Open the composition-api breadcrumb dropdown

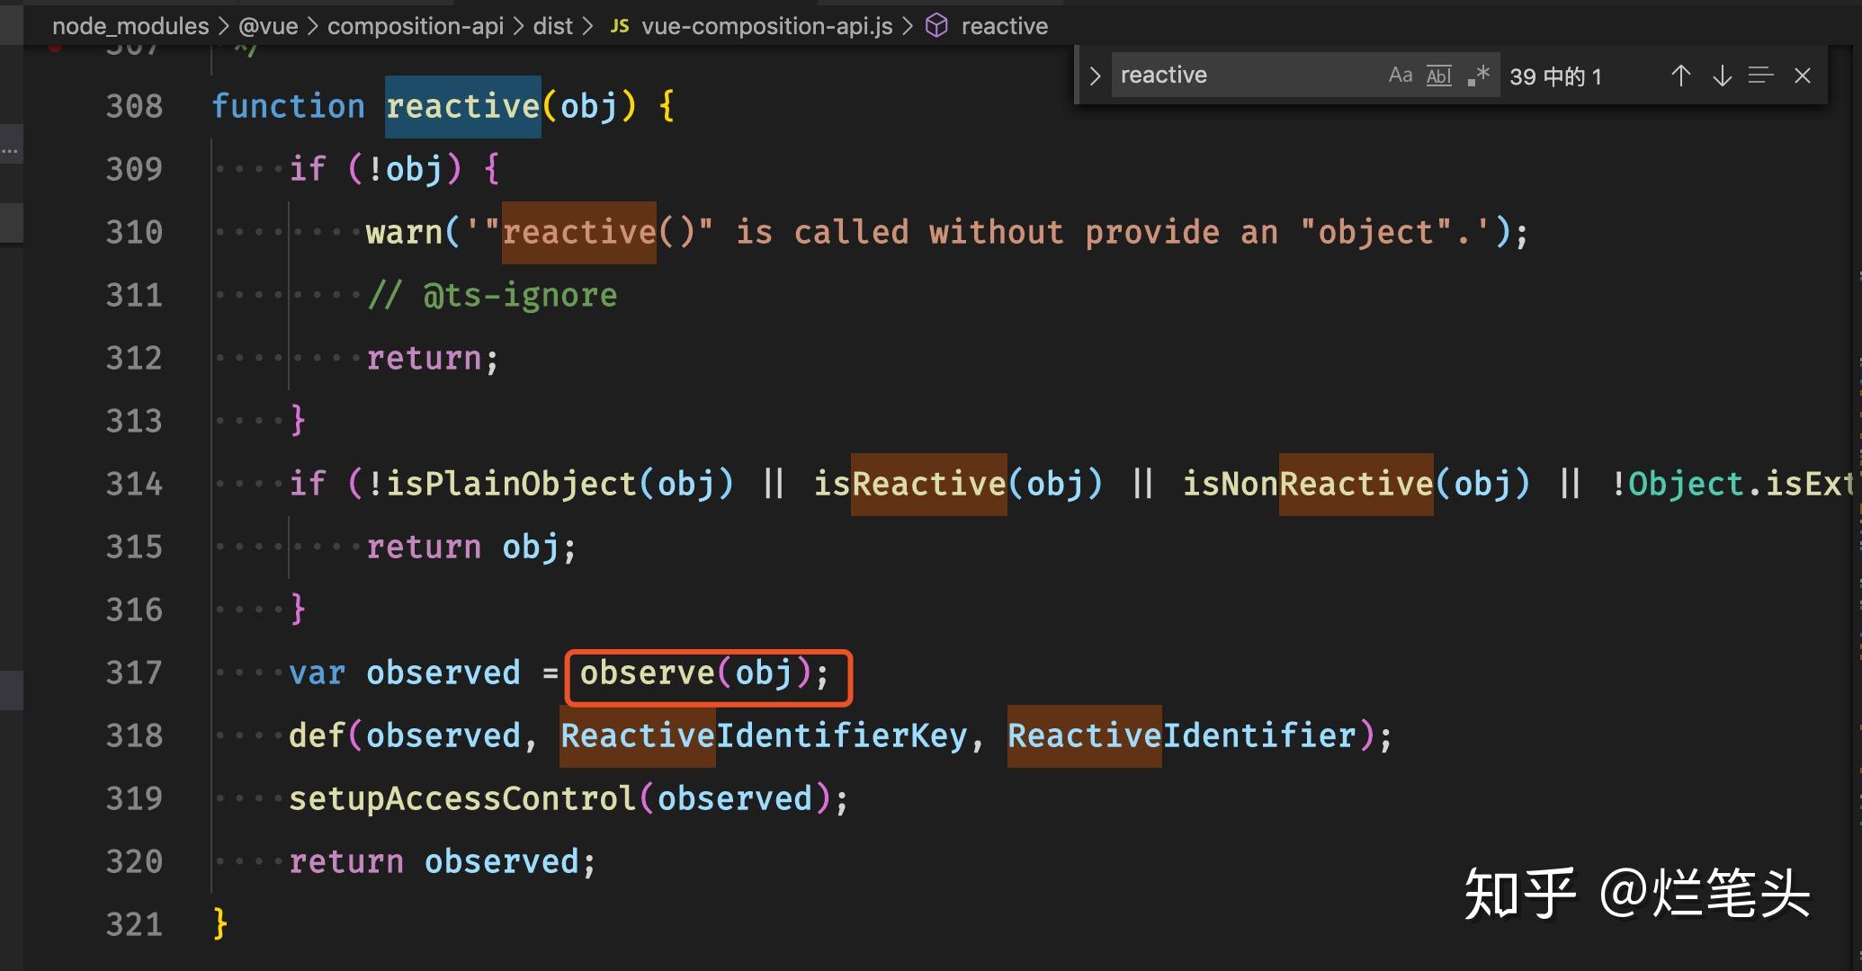[416, 26]
